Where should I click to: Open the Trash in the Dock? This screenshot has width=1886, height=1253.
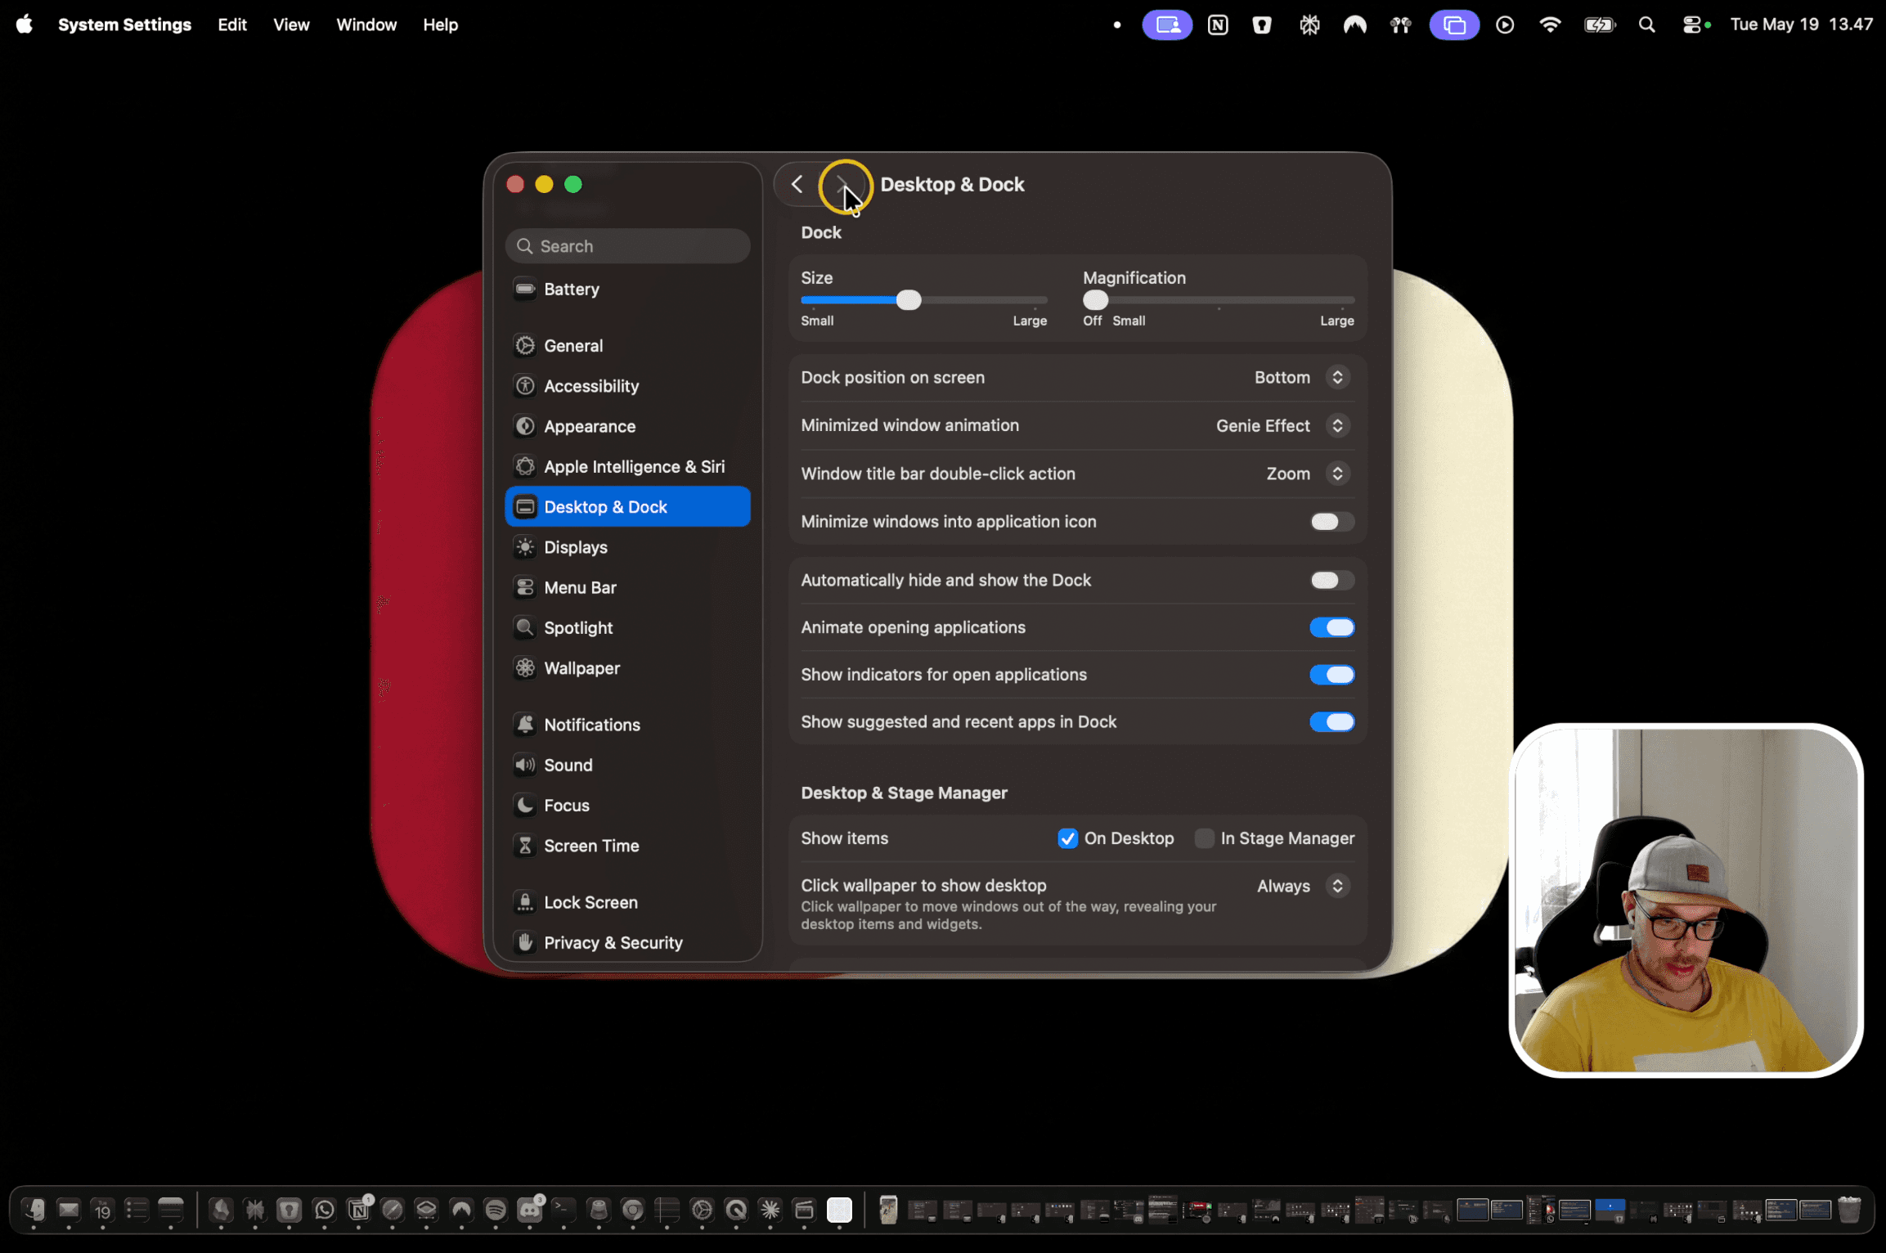click(x=1849, y=1210)
